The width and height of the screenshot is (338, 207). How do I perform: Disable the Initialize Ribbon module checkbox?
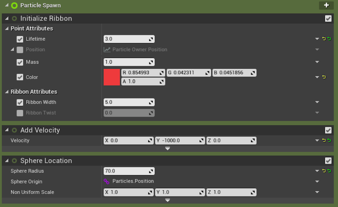[328, 18]
